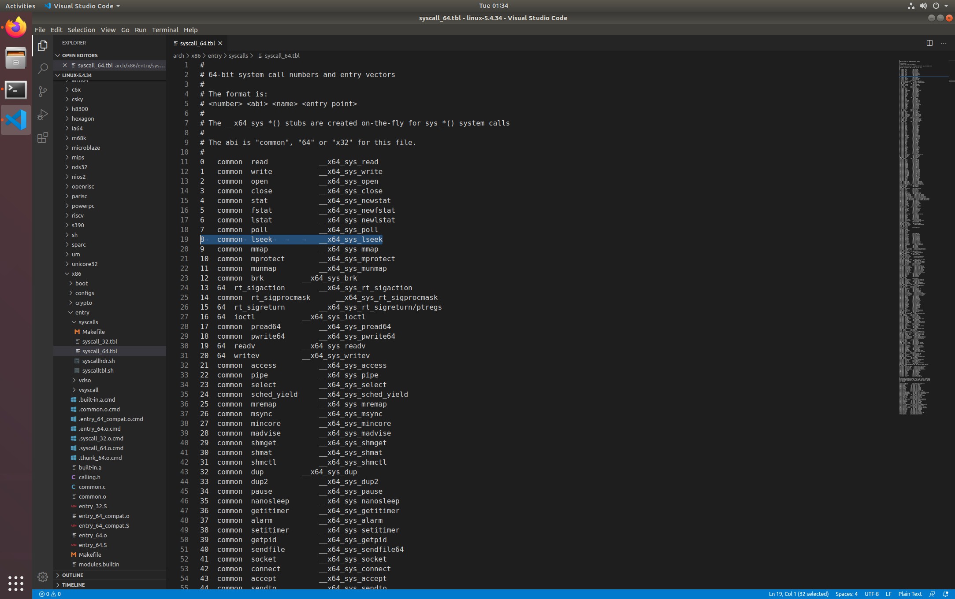Click Activities in the top panel

click(x=20, y=6)
